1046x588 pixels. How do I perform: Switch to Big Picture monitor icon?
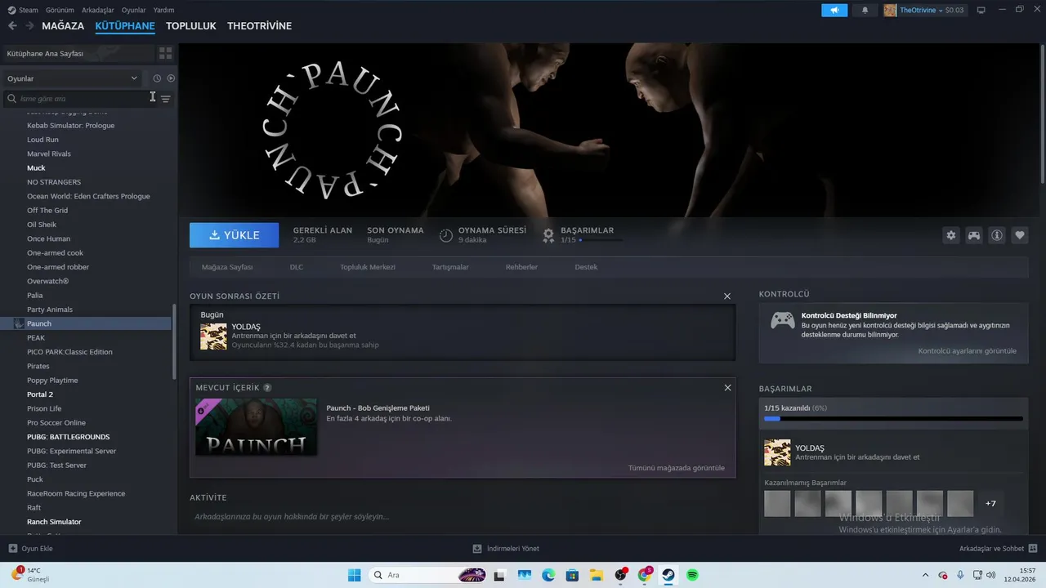click(x=981, y=10)
